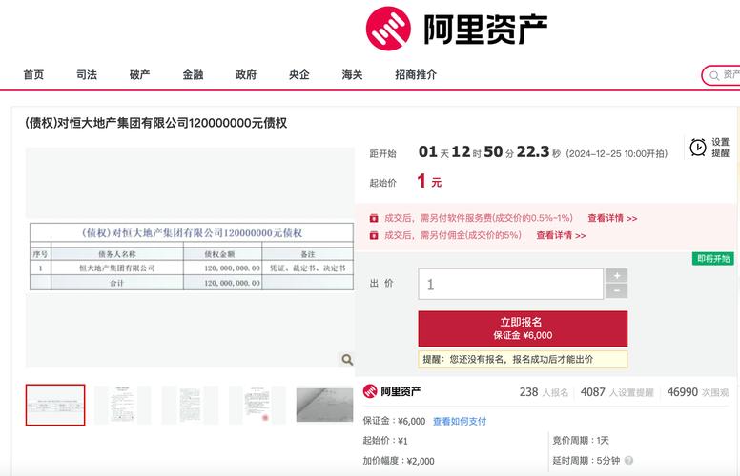Click the yellow 提醒 not registered notice
740x476 pixels.
tap(523, 359)
